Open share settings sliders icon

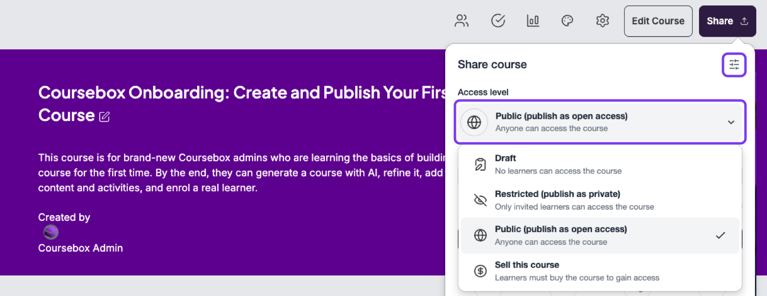coord(734,64)
